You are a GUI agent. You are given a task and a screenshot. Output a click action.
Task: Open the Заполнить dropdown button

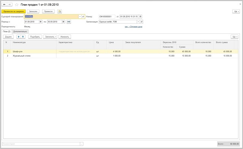click(x=50, y=37)
